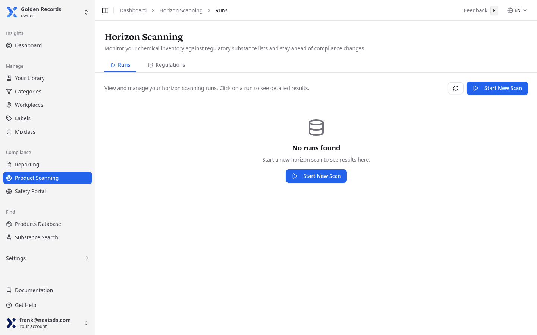The height and width of the screenshot is (335, 537).
Task: Open the Dashboard from the sidebar
Action: (28, 45)
